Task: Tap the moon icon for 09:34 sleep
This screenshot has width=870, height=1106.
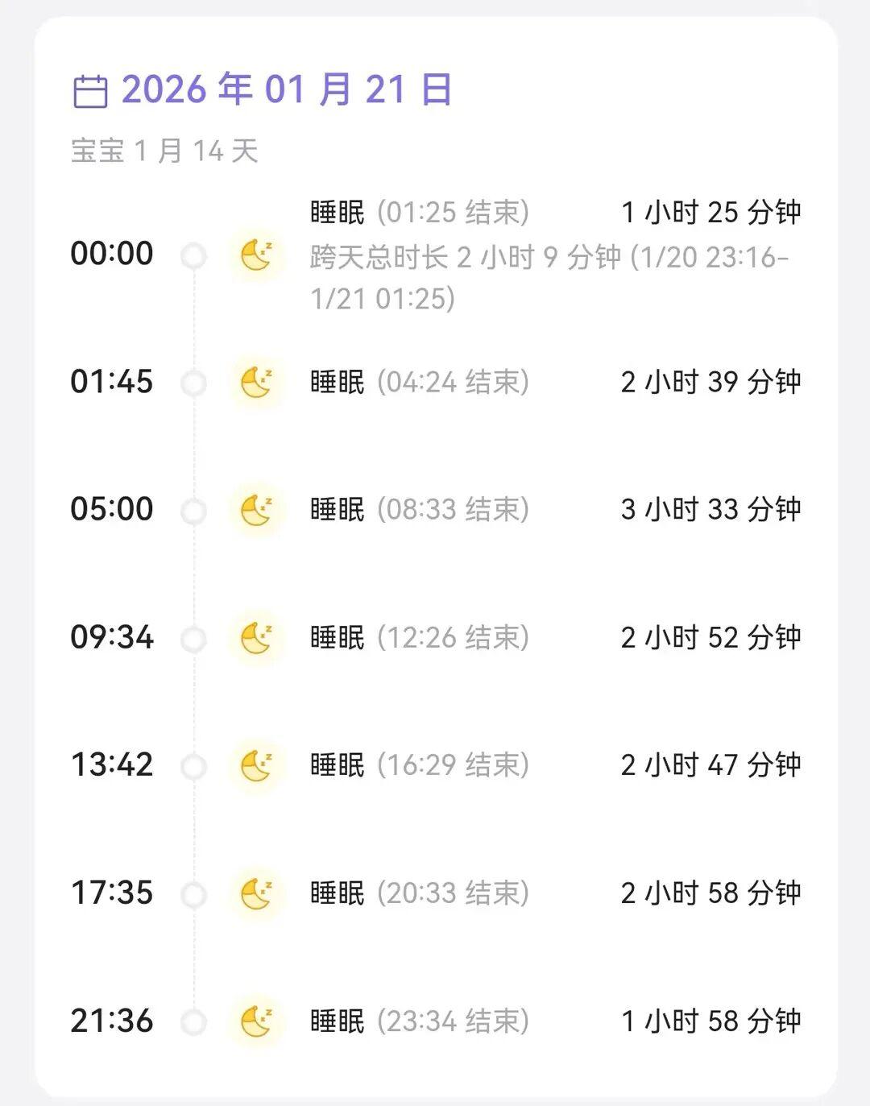Action: pyautogui.click(x=257, y=638)
